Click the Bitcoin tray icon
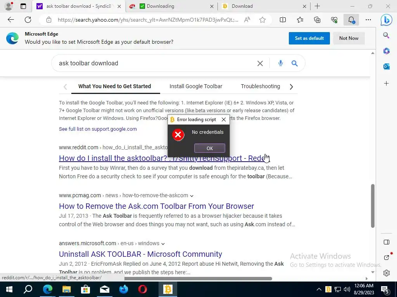397x297 pixels. (x=328, y=289)
